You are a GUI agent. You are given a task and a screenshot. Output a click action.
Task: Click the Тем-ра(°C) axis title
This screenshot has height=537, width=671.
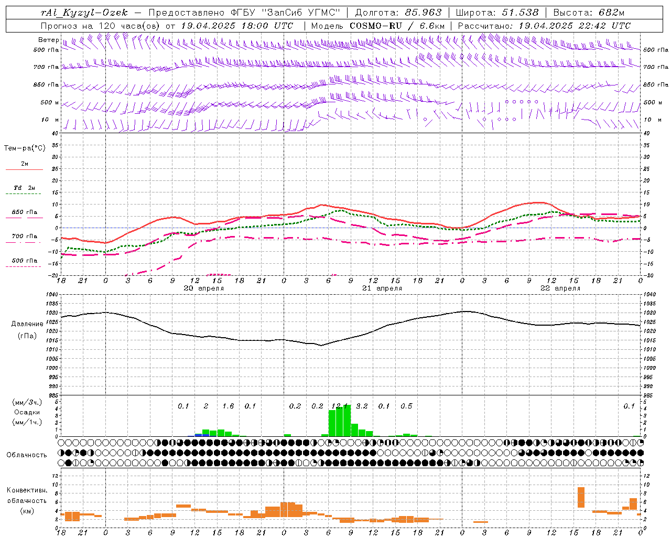25,148
